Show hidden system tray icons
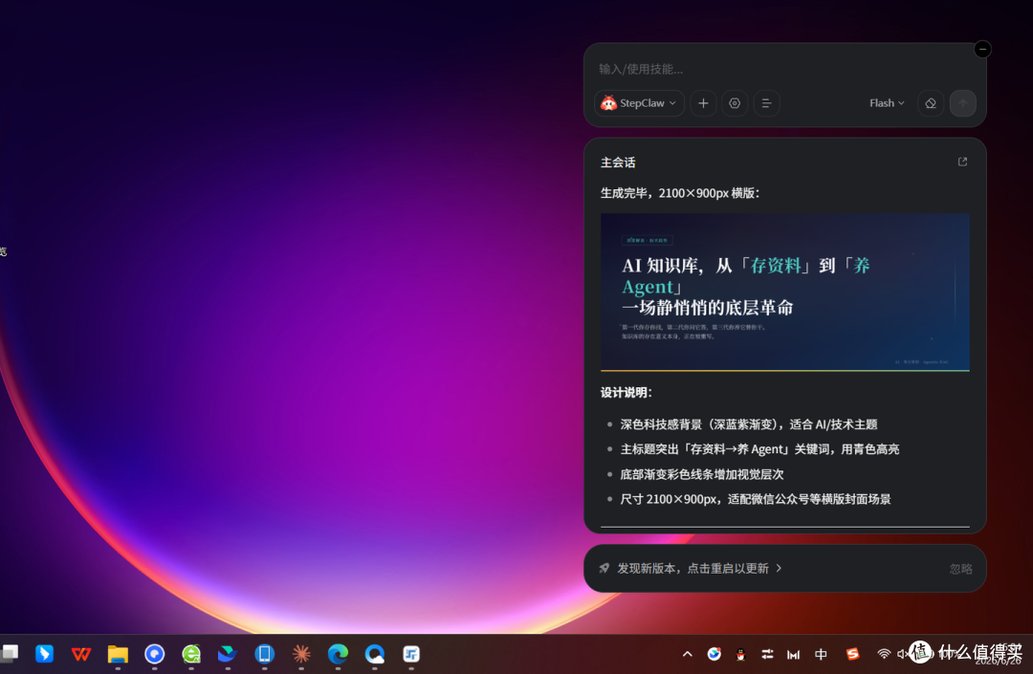 [x=687, y=654]
